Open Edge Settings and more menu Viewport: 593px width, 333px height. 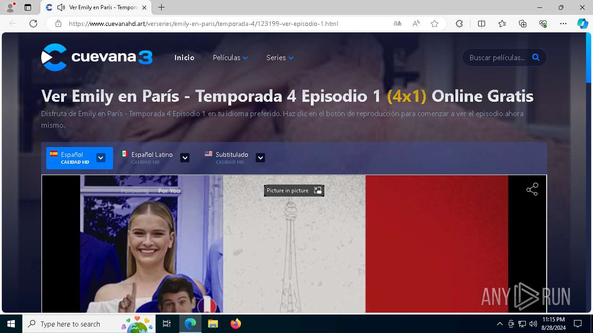coord(563,24)
